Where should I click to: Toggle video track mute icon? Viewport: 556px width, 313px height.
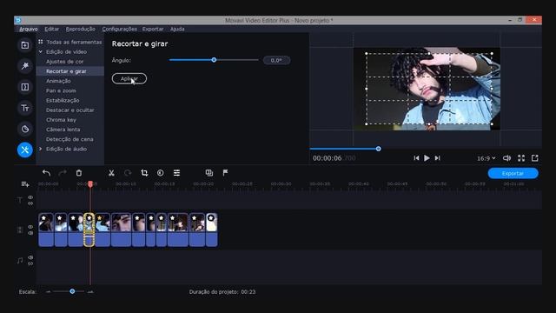30,233
